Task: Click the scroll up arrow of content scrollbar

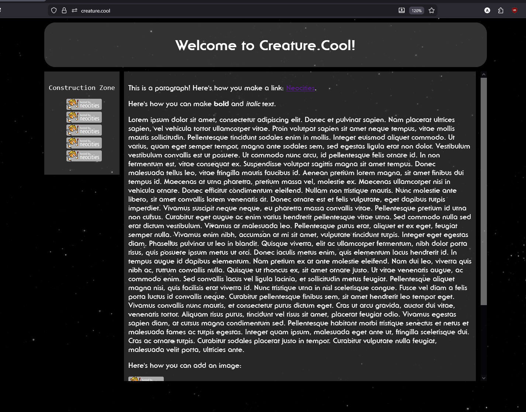Action: (484, 74)
